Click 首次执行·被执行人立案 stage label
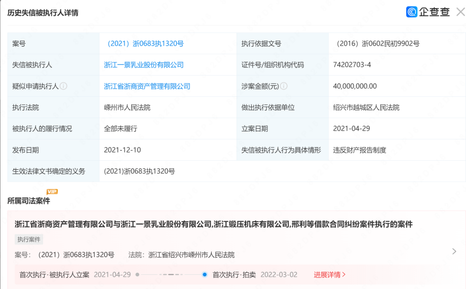Image resolution: width=466 pixels, height=289 pixels. [x=54, y=274]
